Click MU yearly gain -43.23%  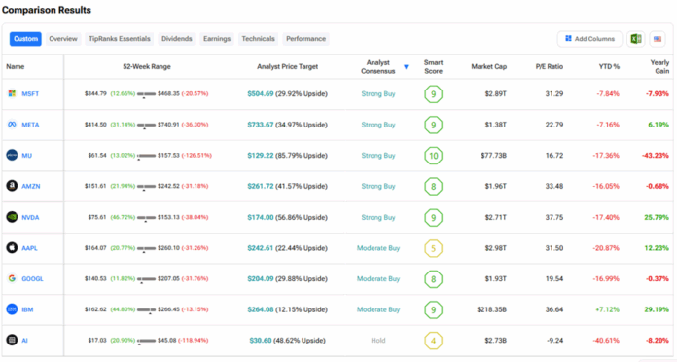click(656, 155)
